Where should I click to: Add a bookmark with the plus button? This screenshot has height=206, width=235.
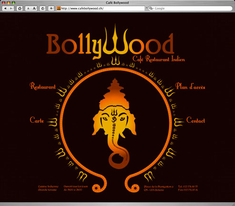(x=51, y=9)
